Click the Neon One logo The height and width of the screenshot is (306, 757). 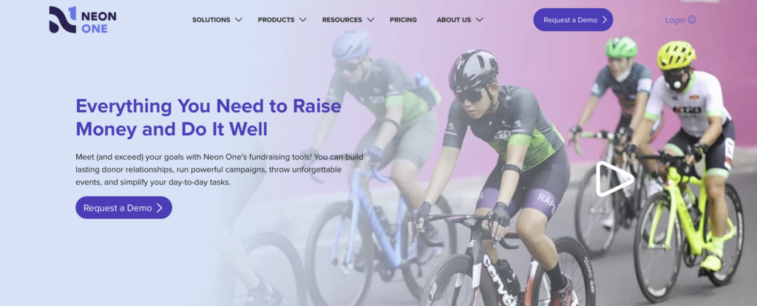[x=83, y=20]
